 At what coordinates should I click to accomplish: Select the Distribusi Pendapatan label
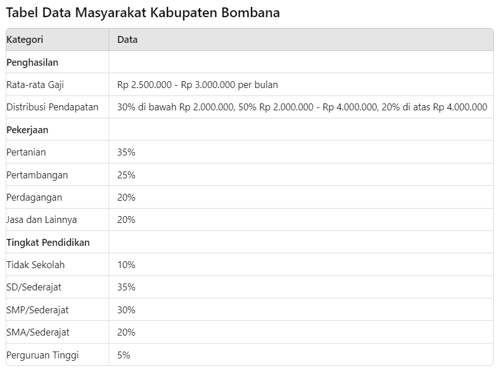52,107
